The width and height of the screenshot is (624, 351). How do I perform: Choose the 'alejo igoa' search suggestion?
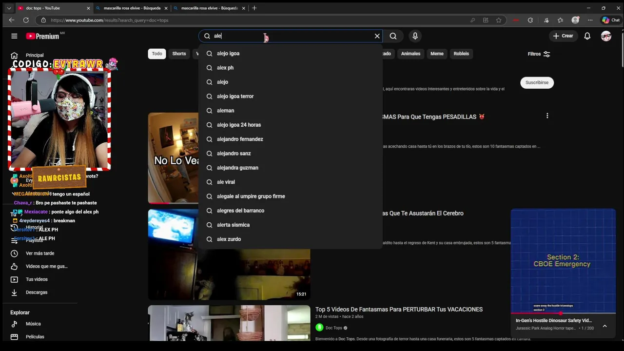point(291,54)
